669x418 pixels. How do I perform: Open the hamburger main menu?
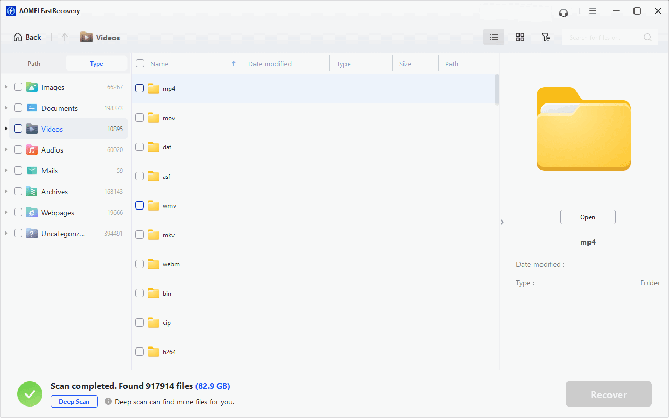pyautogui.click(x=592, y=11)
